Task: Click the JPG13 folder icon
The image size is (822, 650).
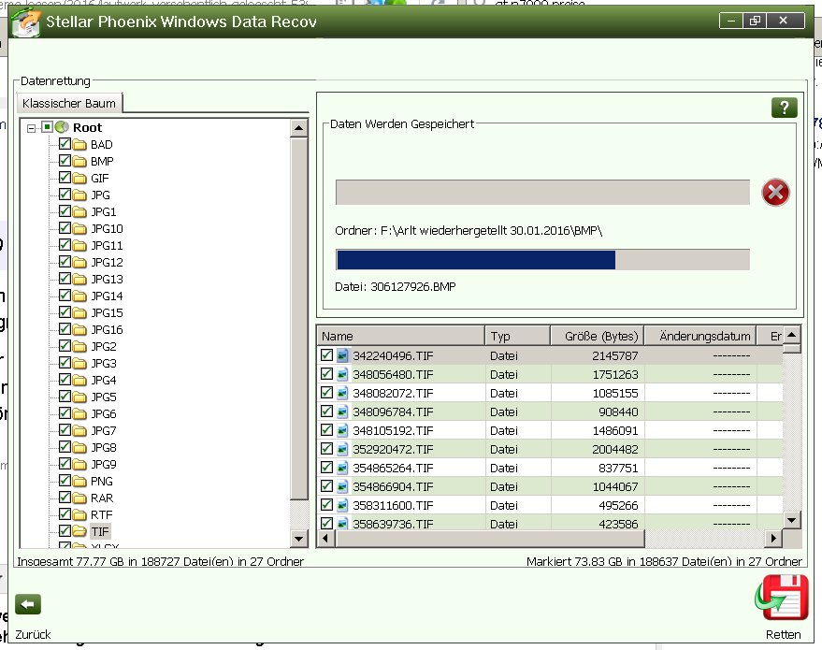Action: click(79, 280)
